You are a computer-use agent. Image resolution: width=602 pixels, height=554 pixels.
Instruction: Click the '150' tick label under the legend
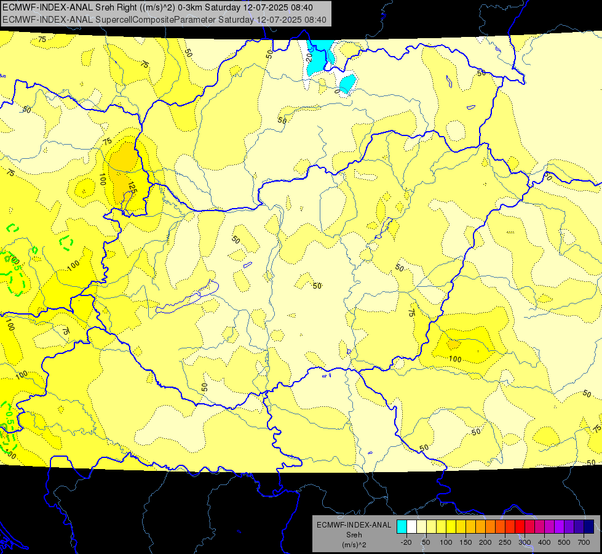(x=465, y=542)
